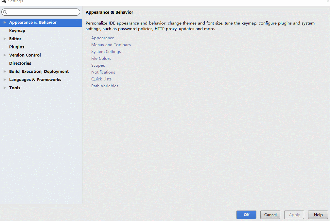Open the File Colors link

(101, 59)
